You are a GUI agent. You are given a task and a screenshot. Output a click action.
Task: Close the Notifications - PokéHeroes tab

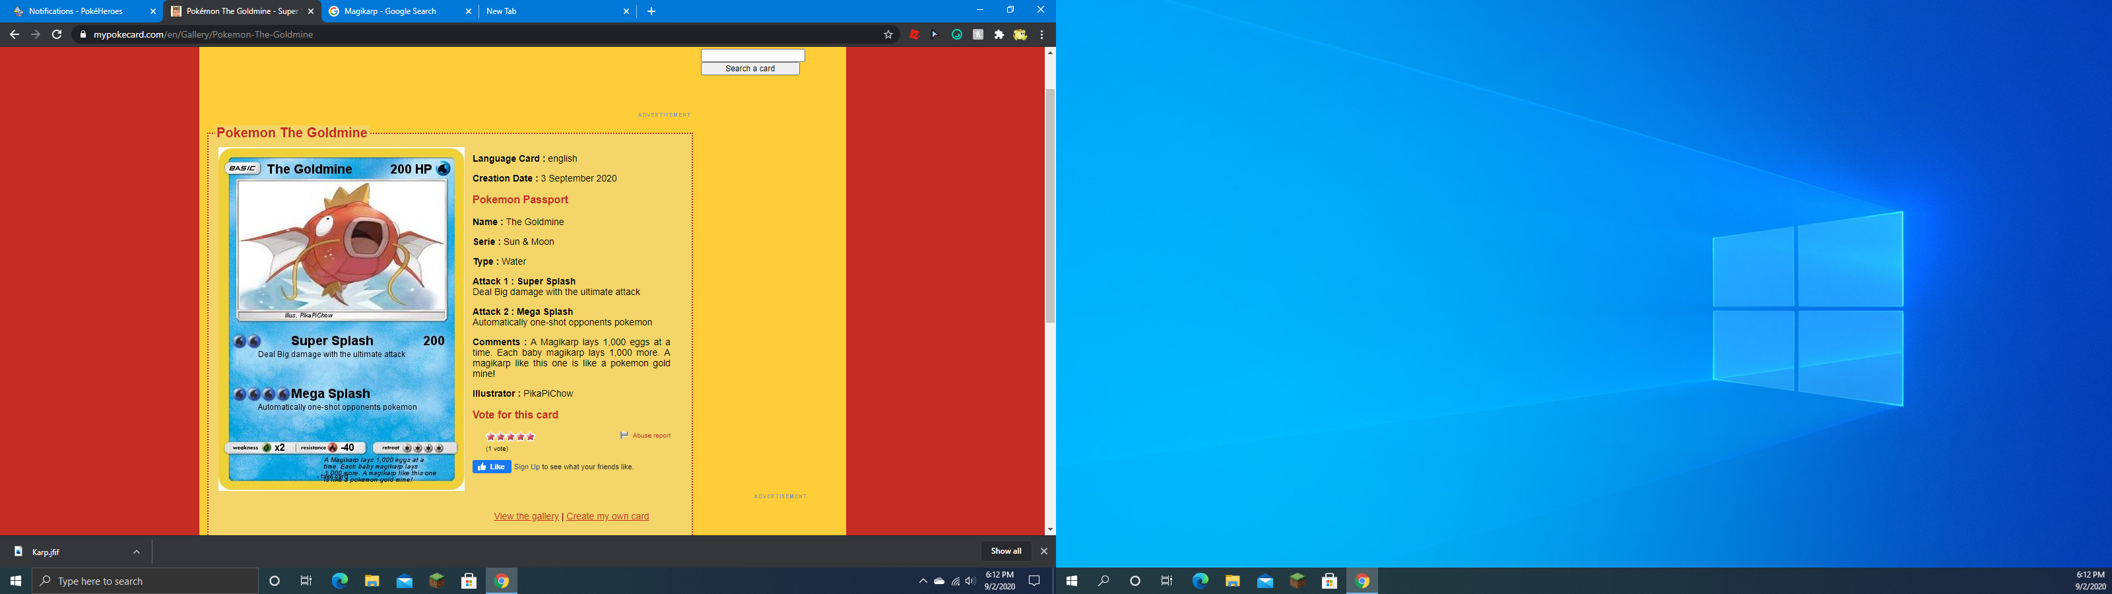click(x=152, y=11)
